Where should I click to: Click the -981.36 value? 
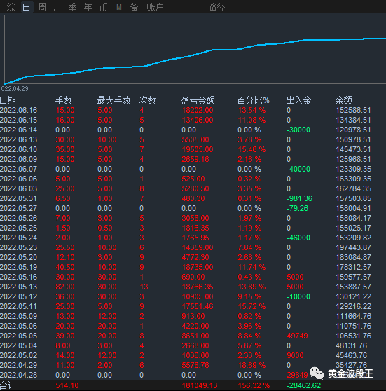click(299, 198)
